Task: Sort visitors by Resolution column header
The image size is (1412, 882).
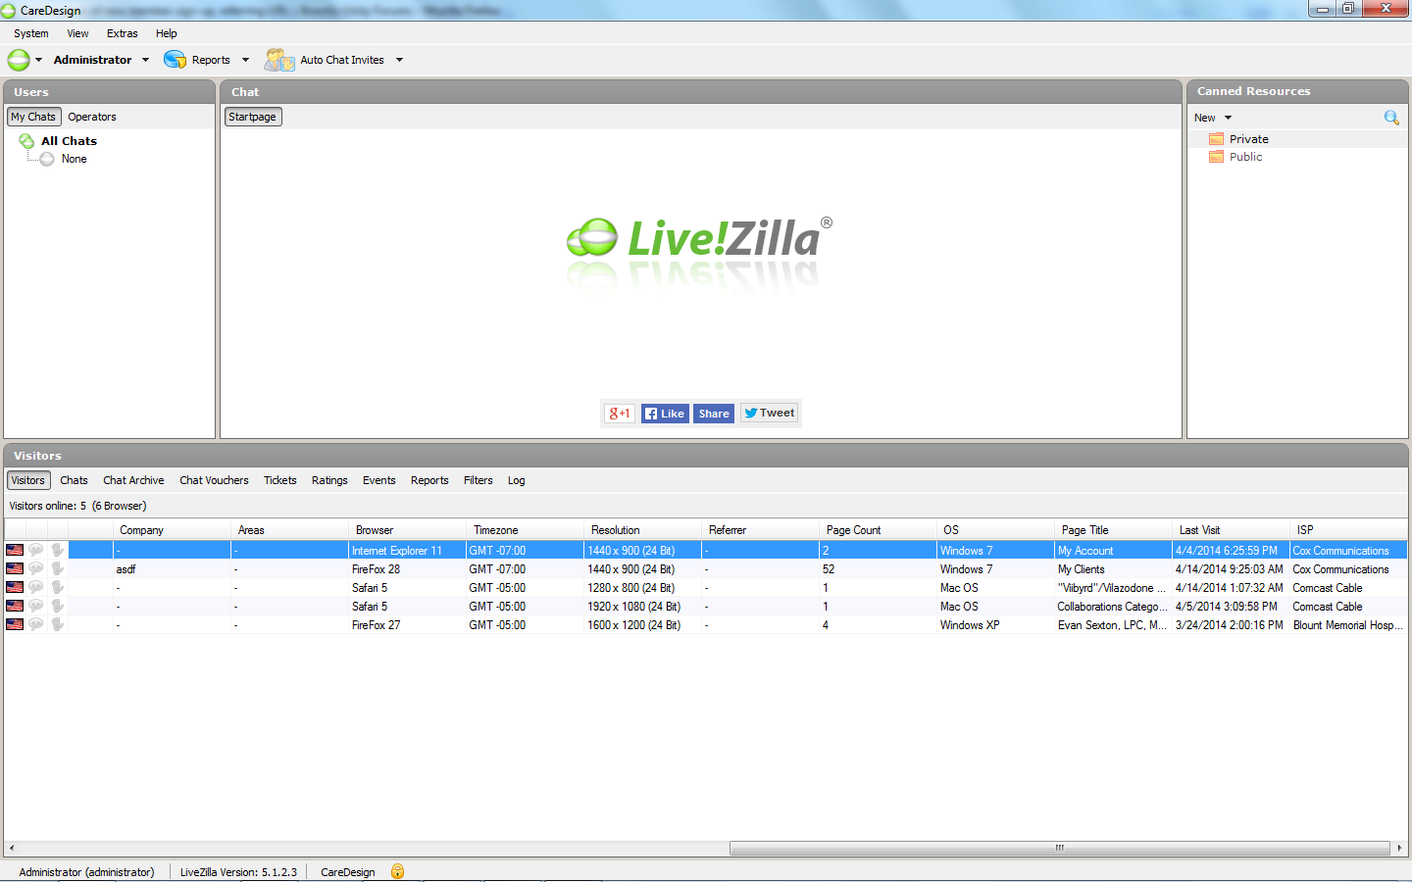Action: click(642, 530)
